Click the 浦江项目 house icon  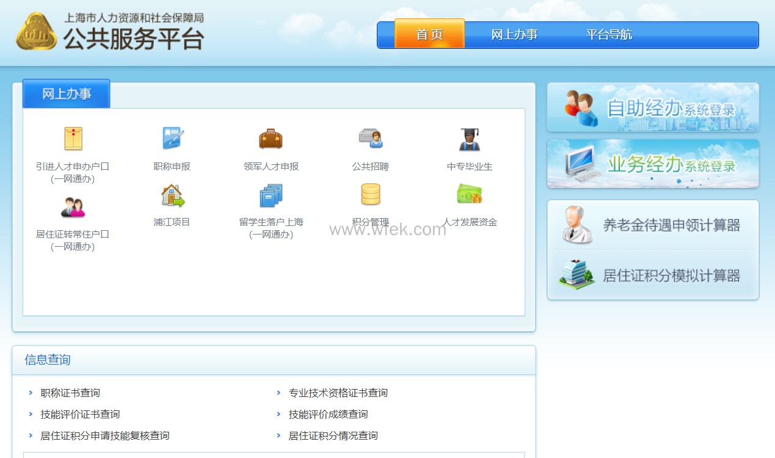click(172, 195)
